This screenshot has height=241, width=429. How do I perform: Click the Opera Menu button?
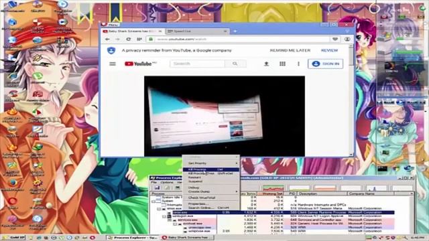point(109,25)
